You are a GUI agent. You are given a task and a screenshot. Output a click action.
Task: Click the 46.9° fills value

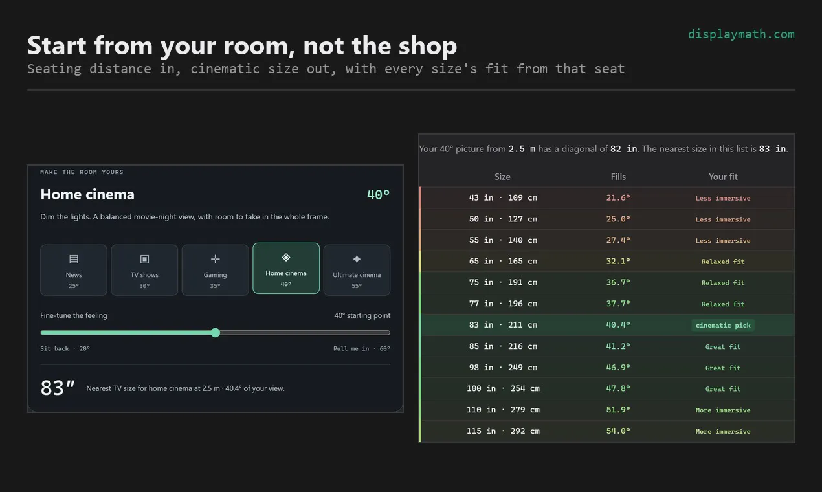(x=618, y=368)
